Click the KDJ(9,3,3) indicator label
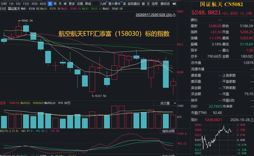This screenshot has height=156, width=254. pyautogui.click(x=8, y=131)
